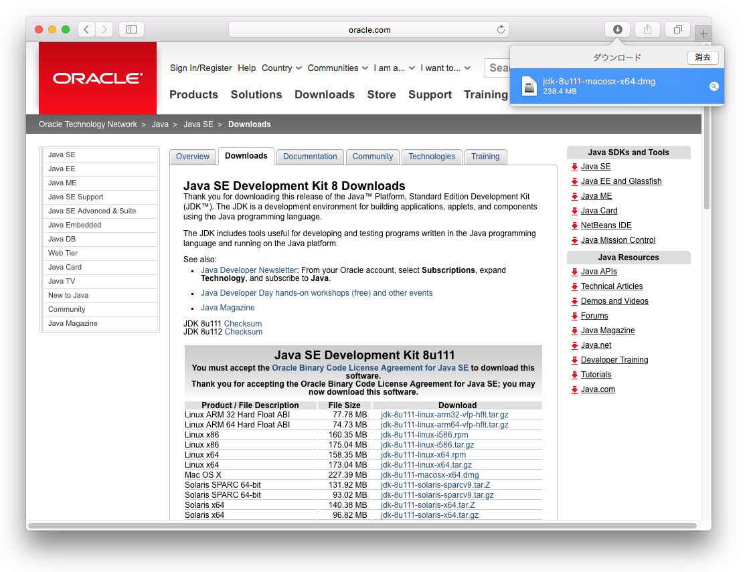
Task: Open the 'I want to...' dropdown
Action: [x=445, y=68]
